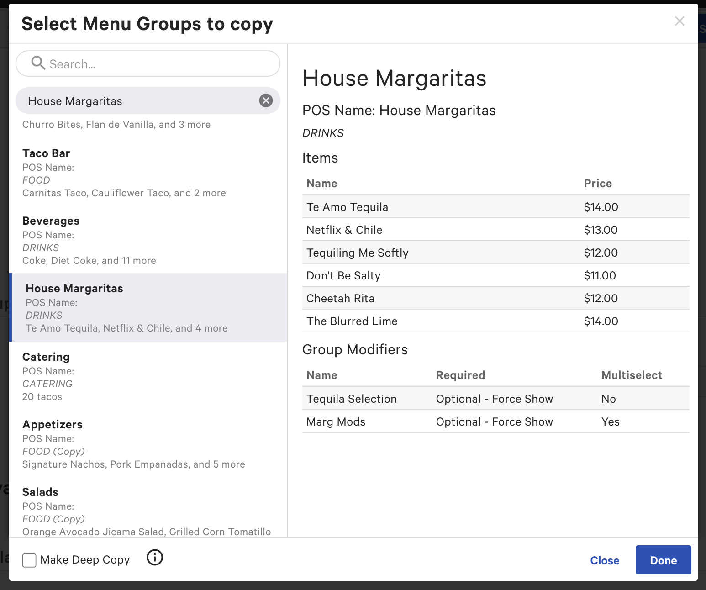Close the Select Menu Groups dialog
706x590 pixels.
680,21
